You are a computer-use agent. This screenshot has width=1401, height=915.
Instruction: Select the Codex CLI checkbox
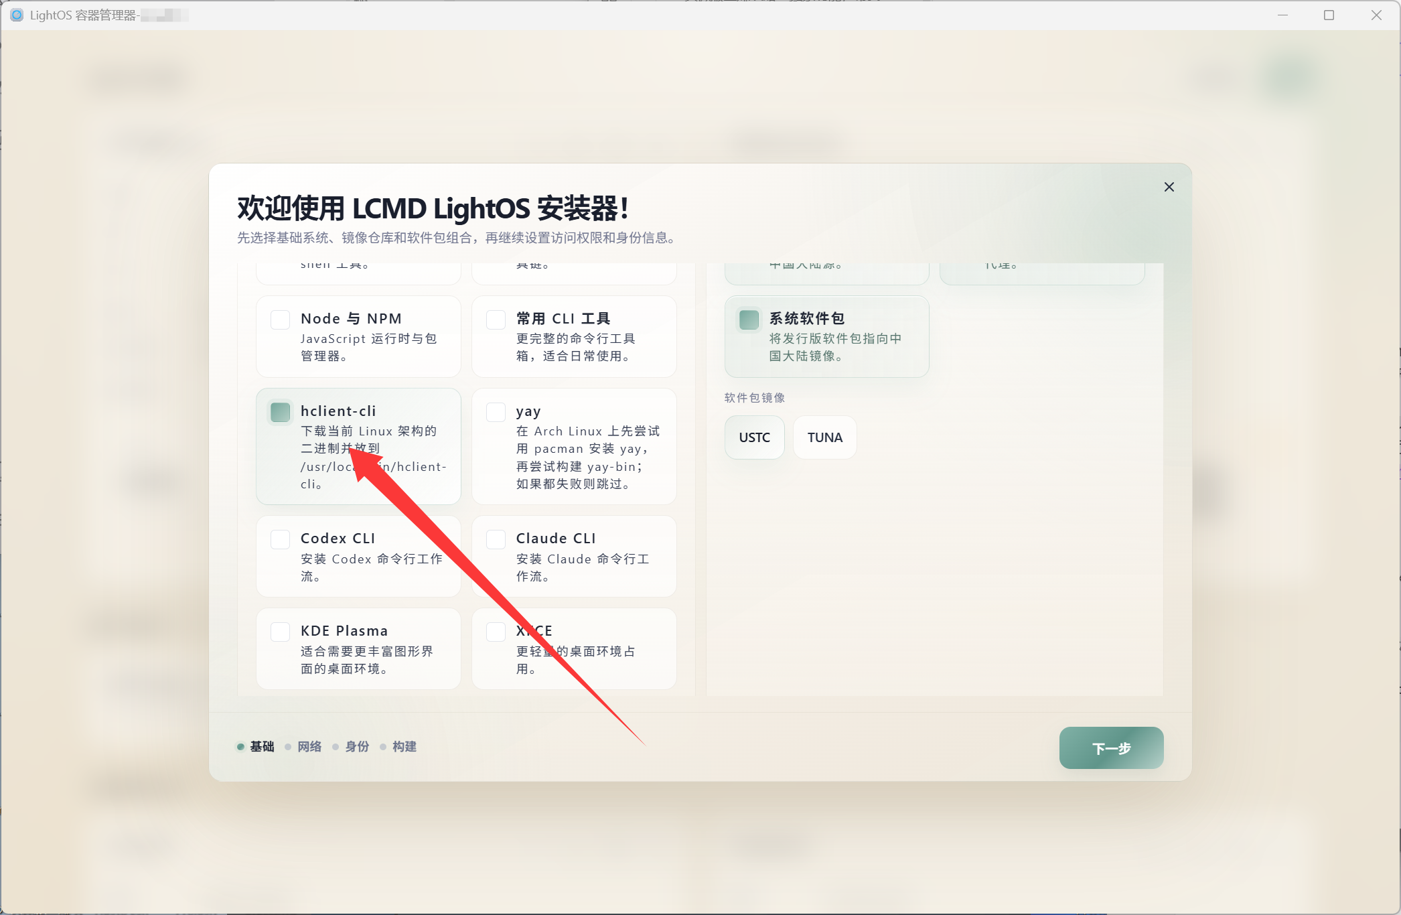tap(280, 539)
